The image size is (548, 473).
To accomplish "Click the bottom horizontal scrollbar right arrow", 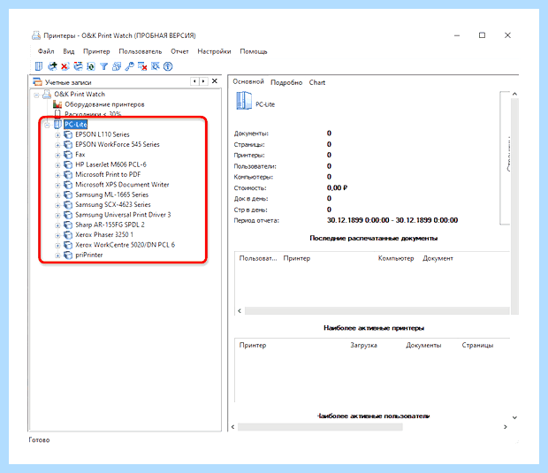I will tap(506, 427).
